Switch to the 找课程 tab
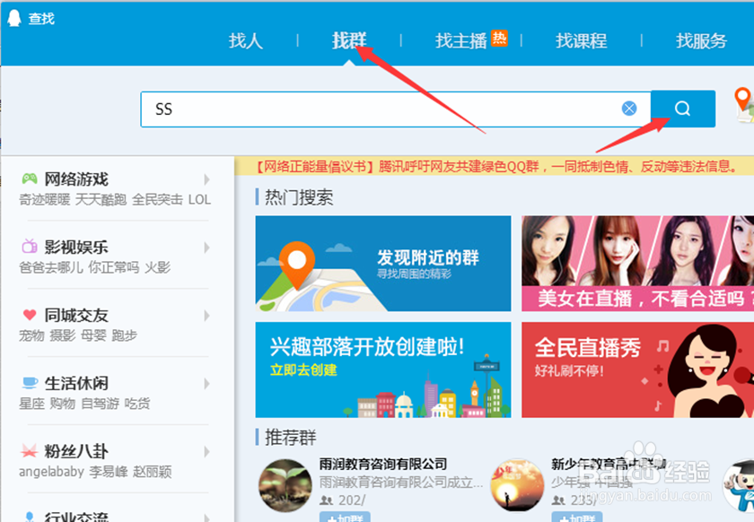The image size is (754, 522). tap(581, 41)
